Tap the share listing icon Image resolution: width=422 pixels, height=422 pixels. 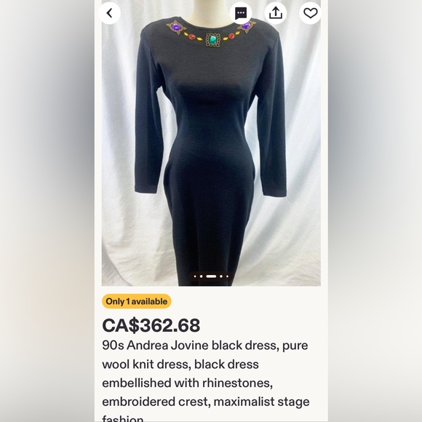(275, 13)
